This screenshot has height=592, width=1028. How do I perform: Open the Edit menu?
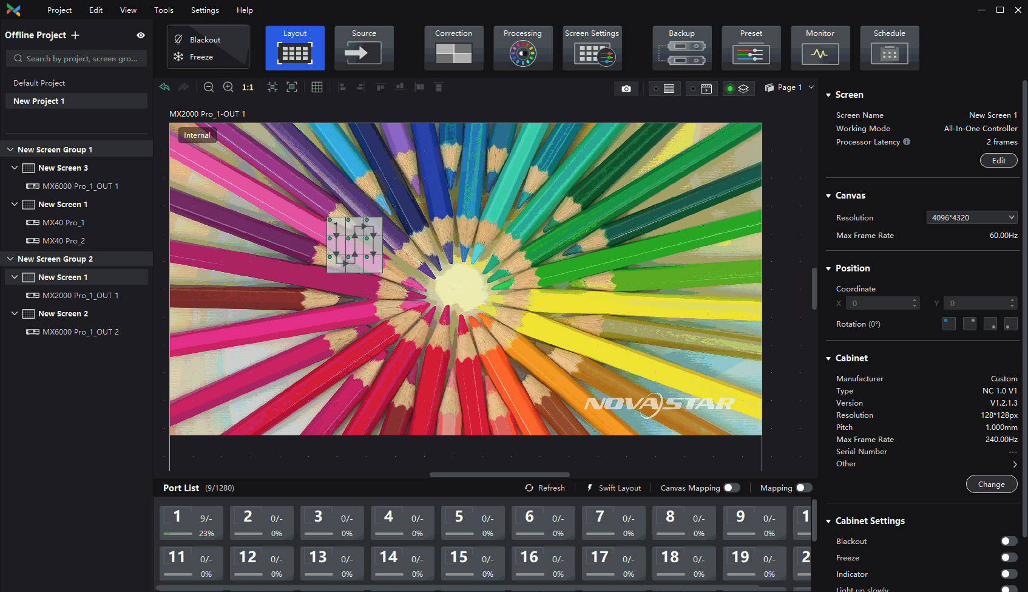96,10
